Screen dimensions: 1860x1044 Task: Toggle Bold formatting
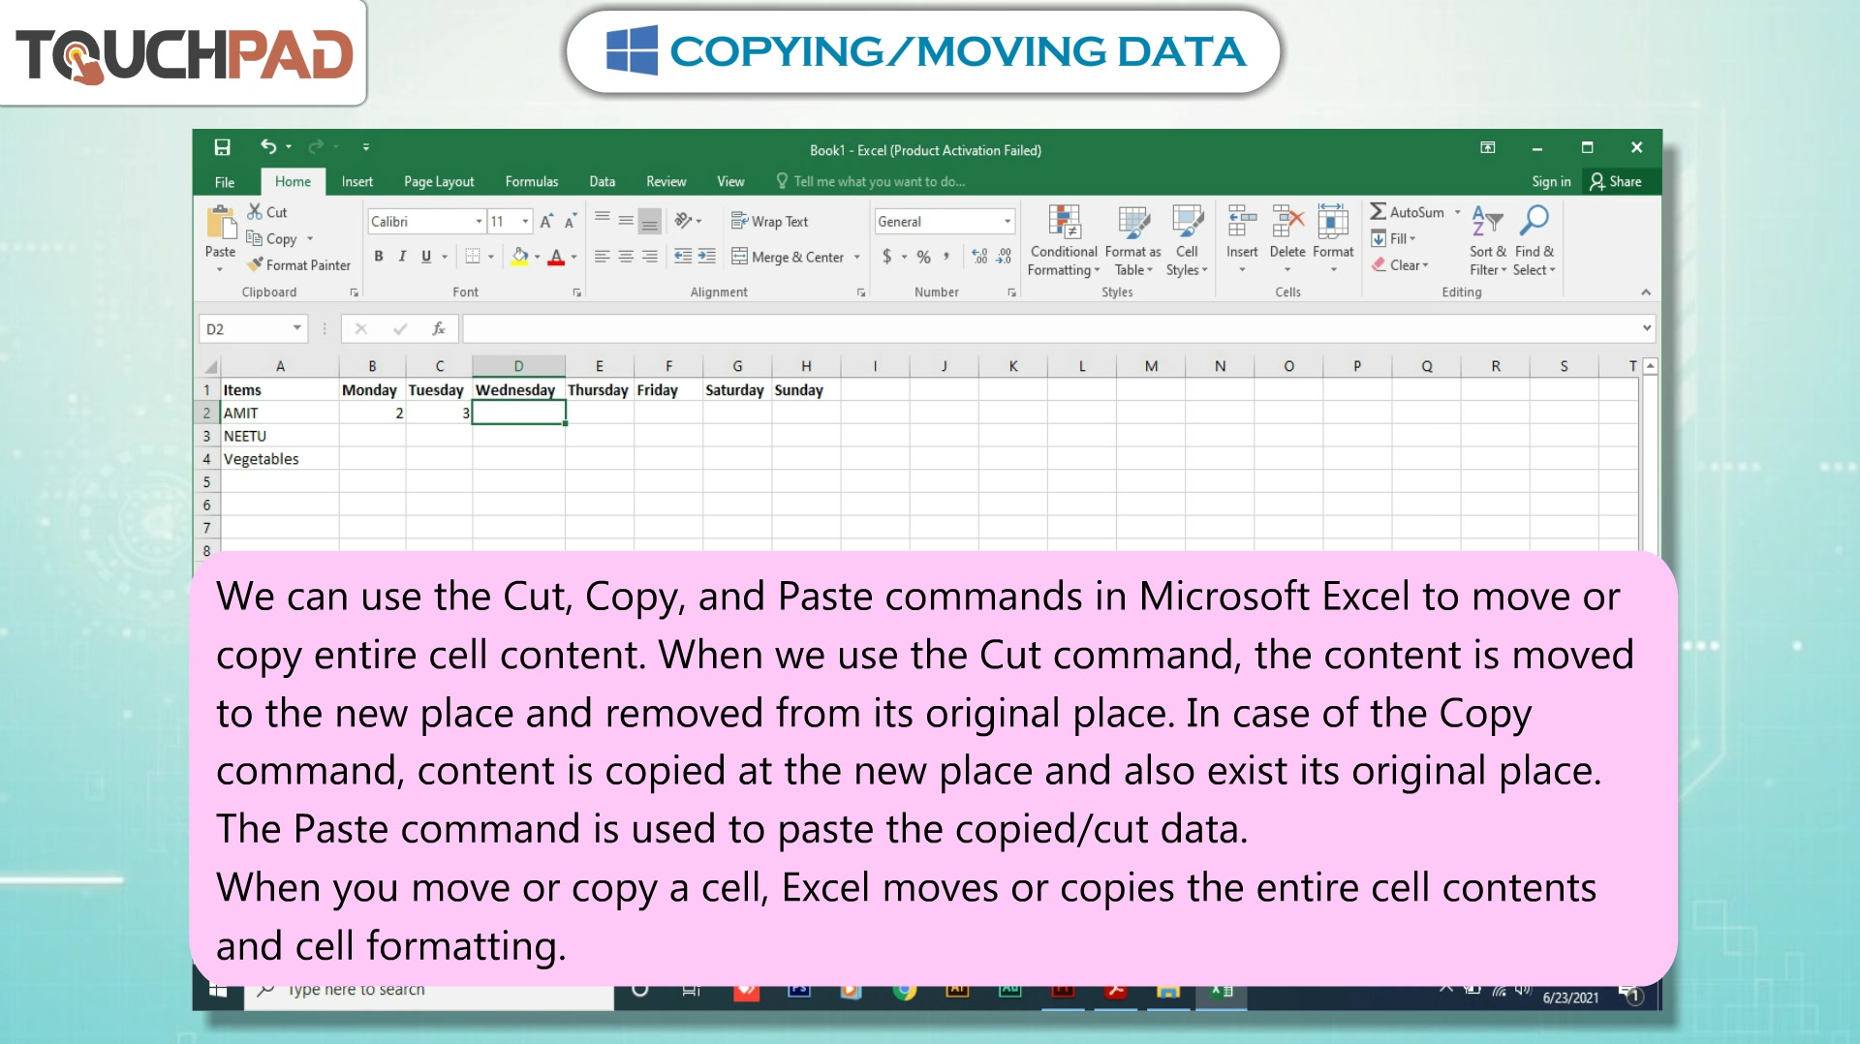coord(379,257)
